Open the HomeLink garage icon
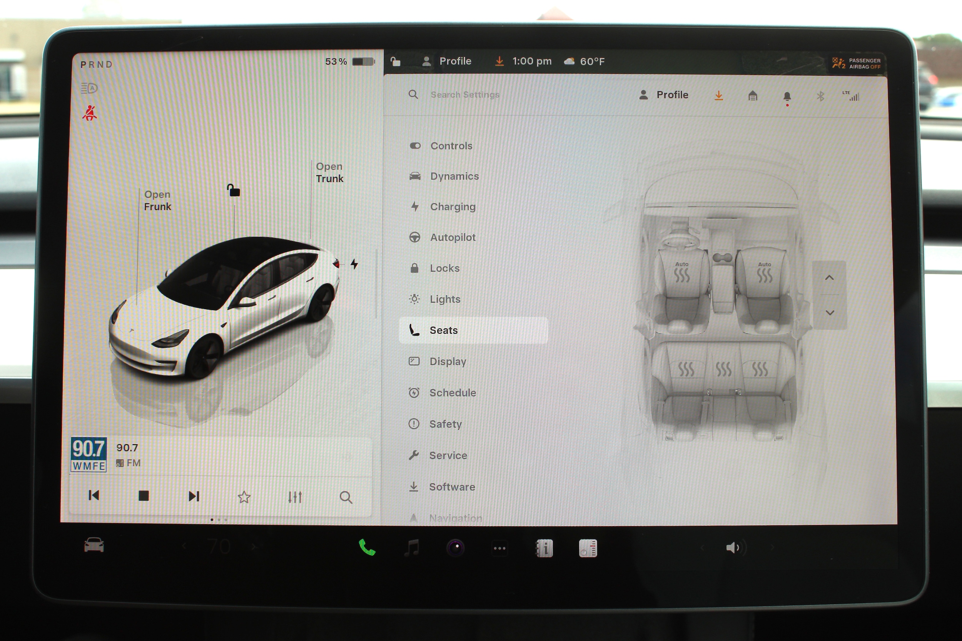 point(753,96)
